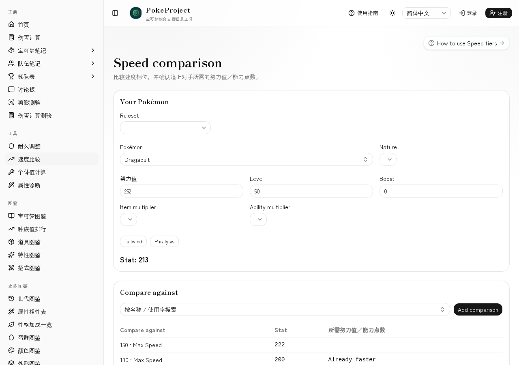The image size is (519, 365).
Task: Click the PokeProject title link
Action: click(x=168, y=10)
